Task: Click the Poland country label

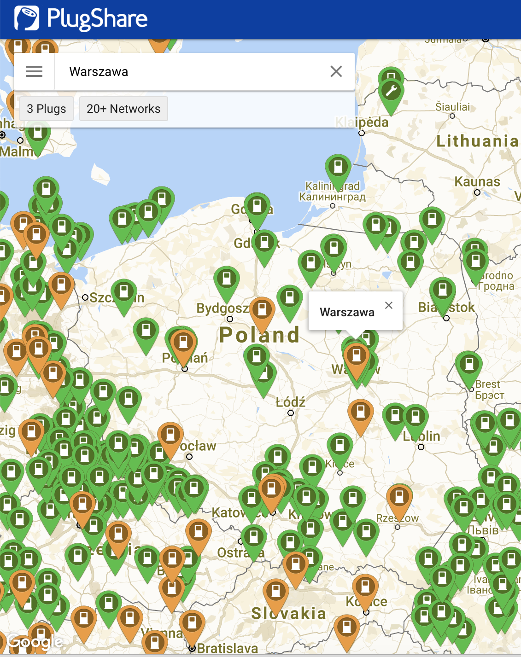Action: click(x=259, y=335)
